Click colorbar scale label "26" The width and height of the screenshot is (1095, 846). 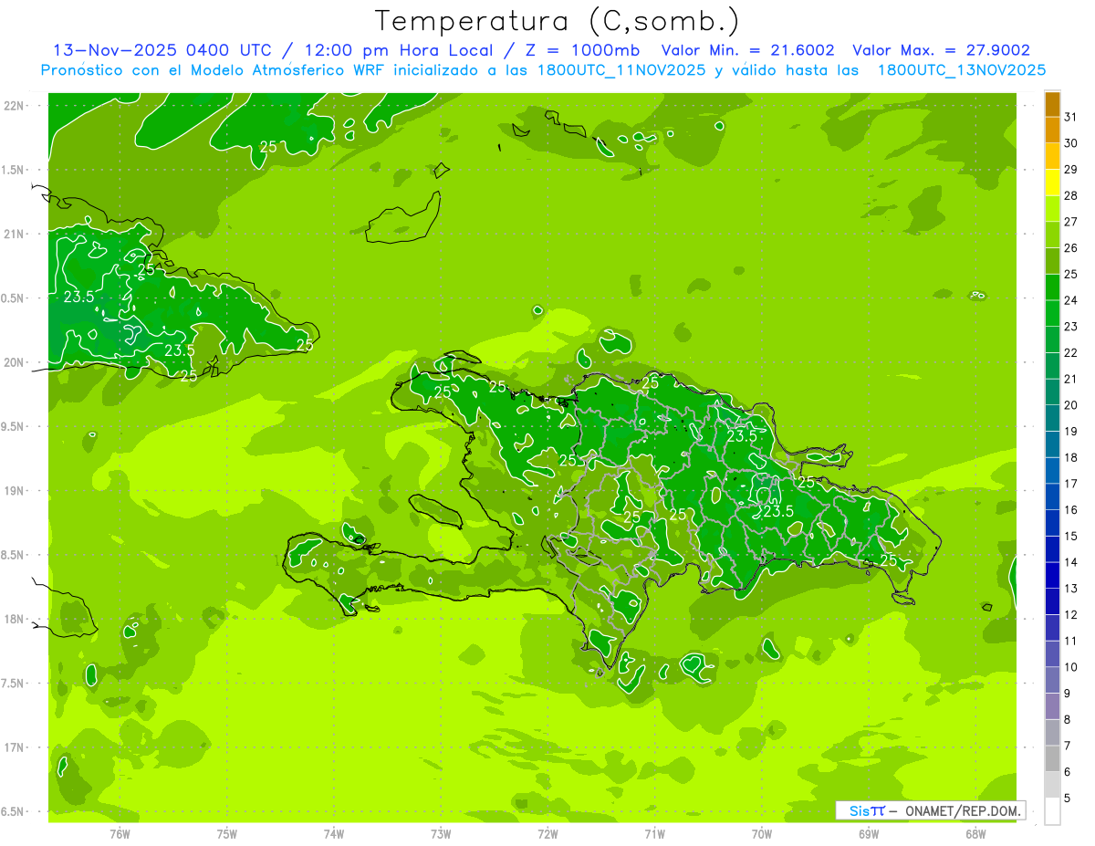[1071, 247]
